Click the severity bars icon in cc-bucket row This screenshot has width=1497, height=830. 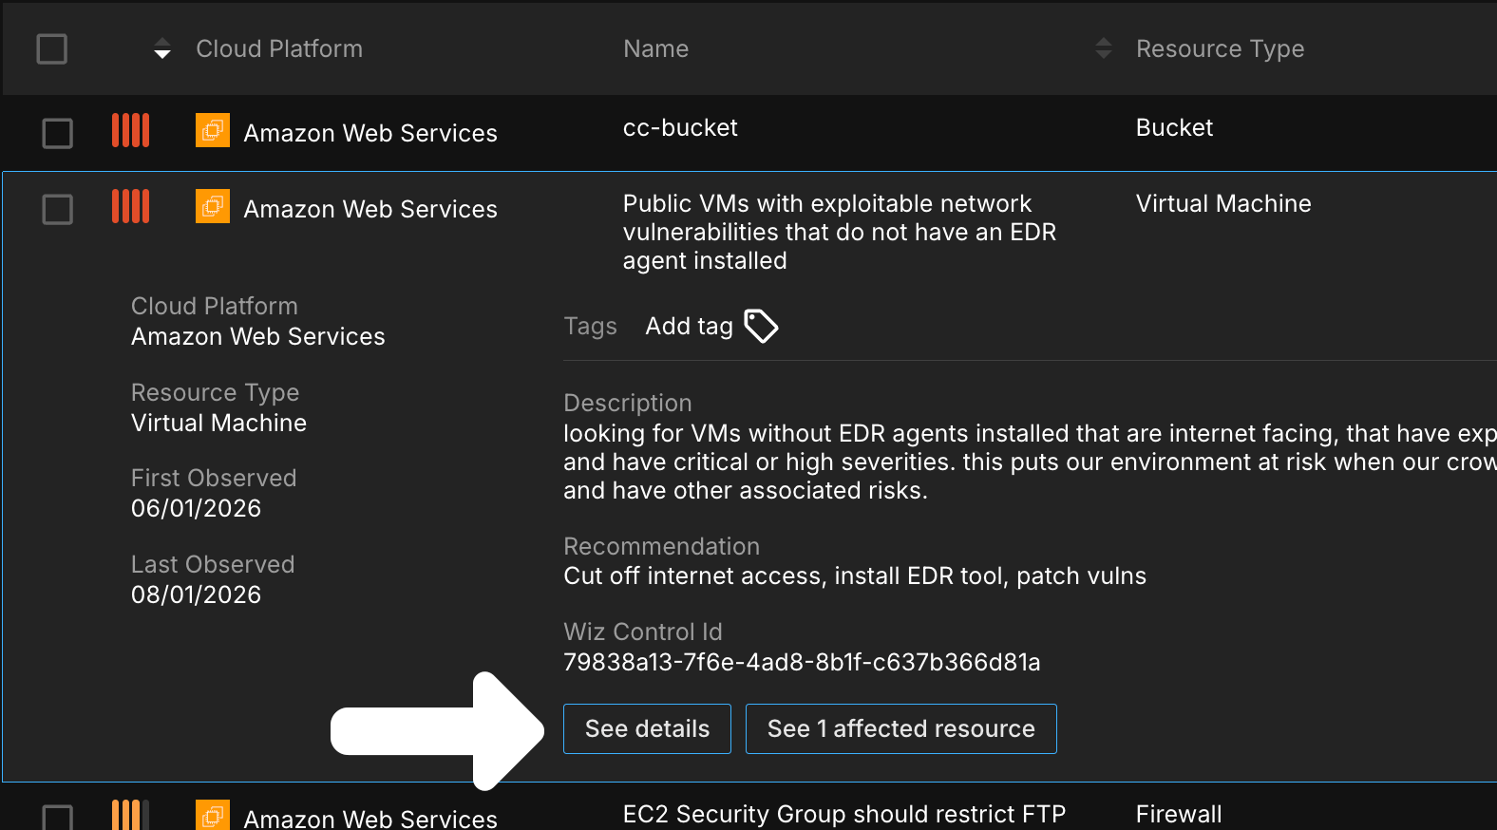(131, 130)
